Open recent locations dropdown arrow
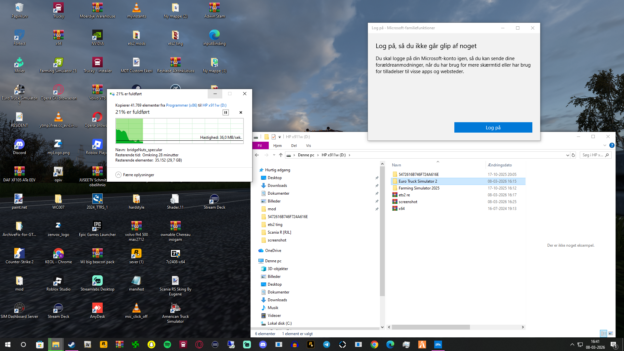The width and height of the screenshot is (624, 351). pos(274,155)
